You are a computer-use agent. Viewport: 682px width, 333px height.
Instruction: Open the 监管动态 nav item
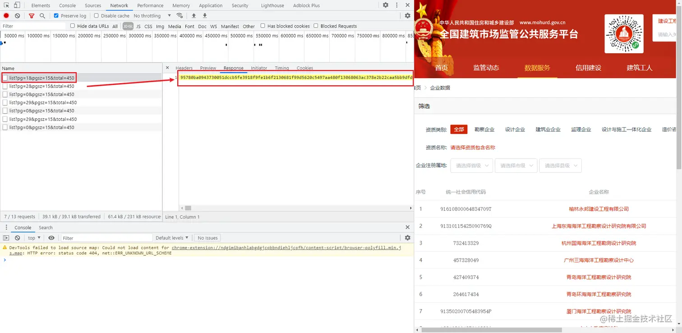click(x=486, y=68)
